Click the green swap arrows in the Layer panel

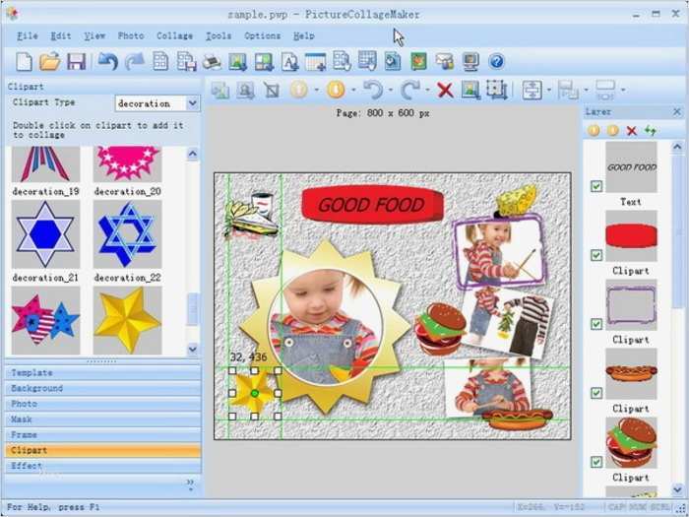(x=651, y=131)
